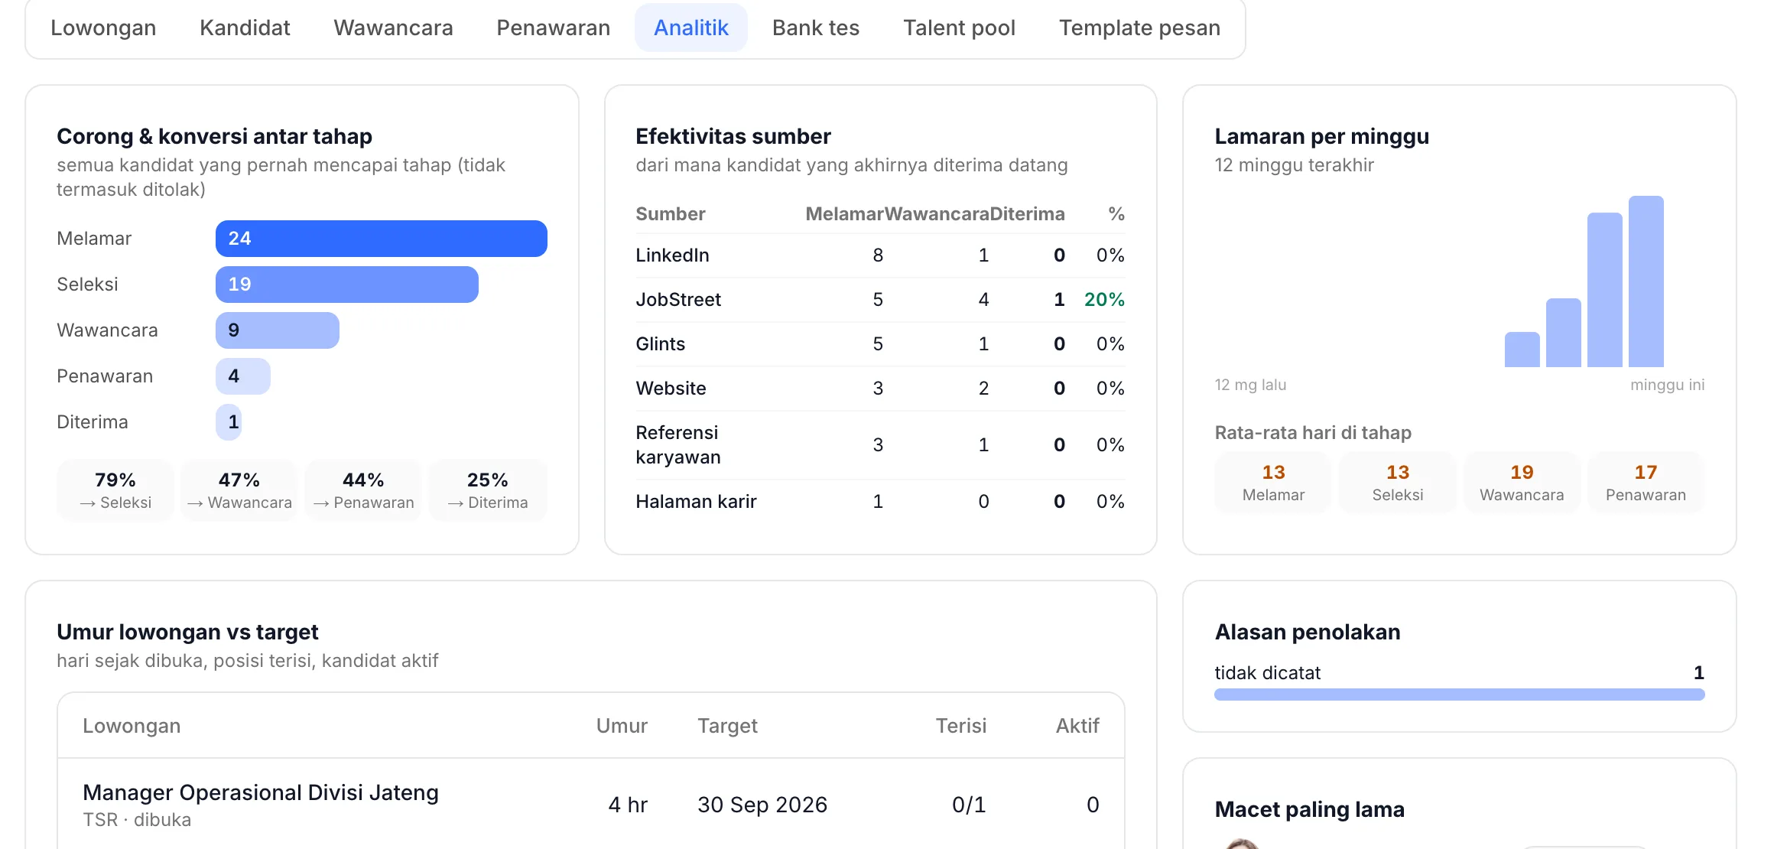Click the Seleksi funnel bar showing 19
The height and width of the screenshot is (849, 1774).
tap(347, 285)
